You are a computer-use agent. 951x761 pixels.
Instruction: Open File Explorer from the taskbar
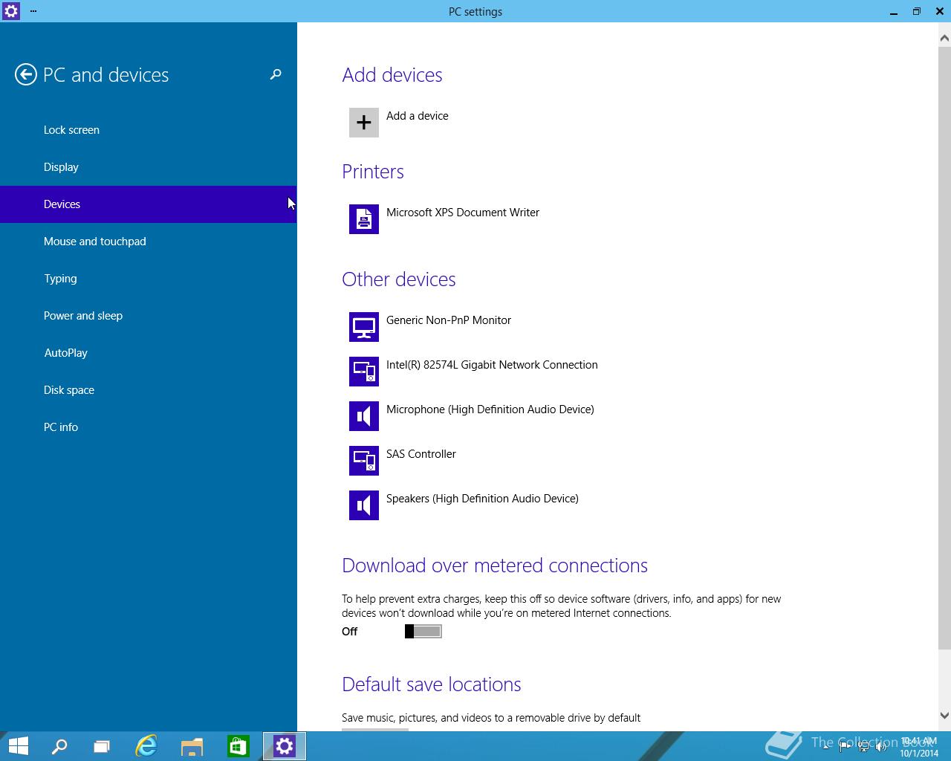tap(192, 746)
